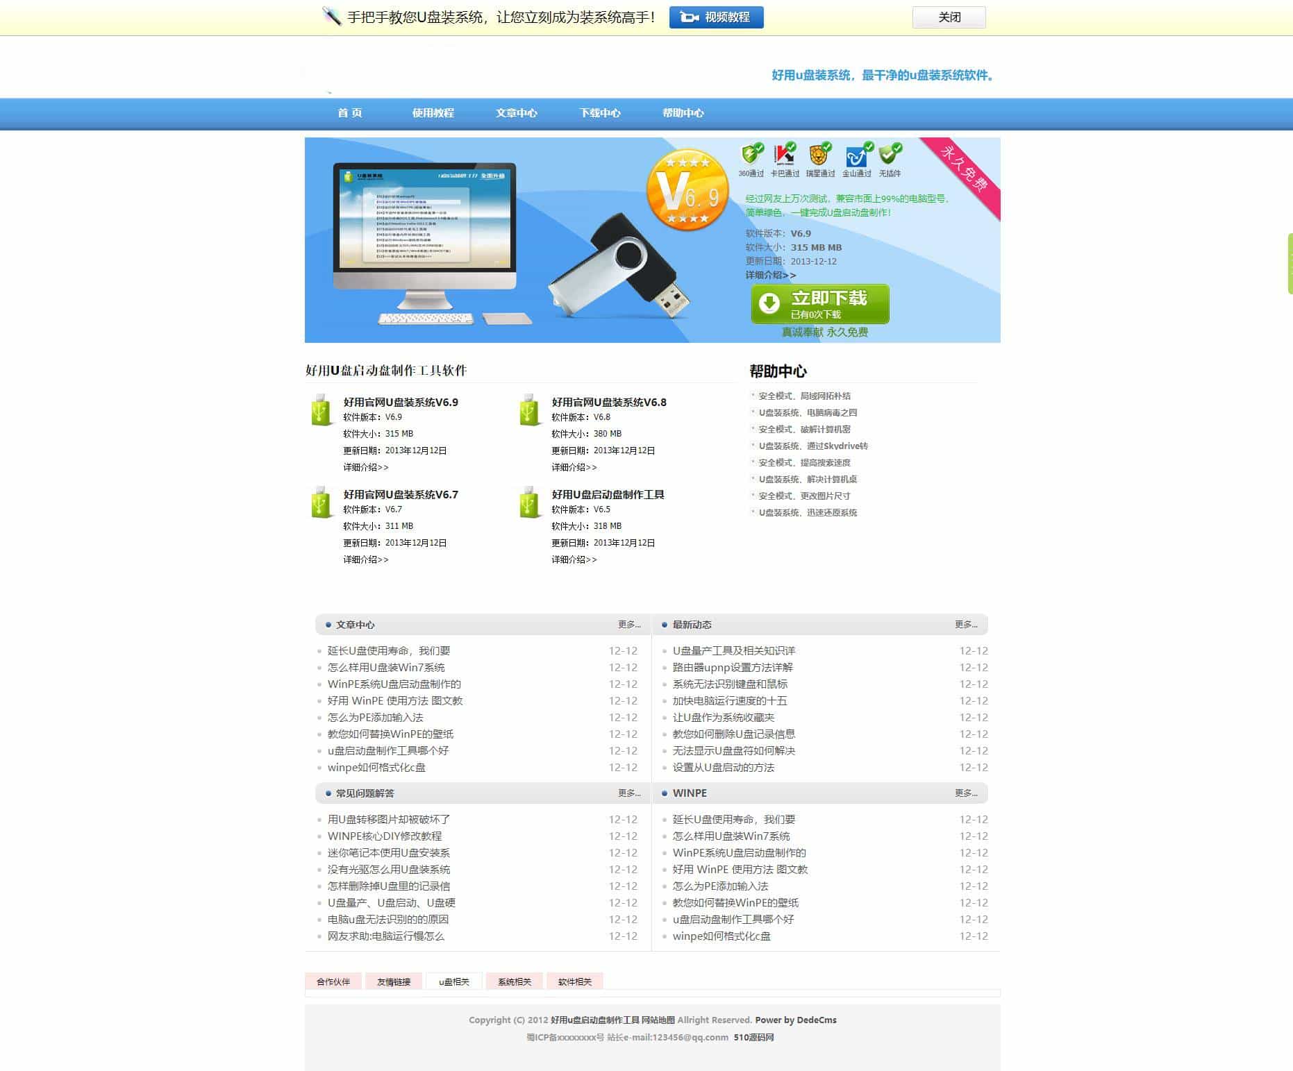Open article 加快电脑运行速度的十五
The height and width of the screenshot is (1071, 1293).
pos(730,700)
